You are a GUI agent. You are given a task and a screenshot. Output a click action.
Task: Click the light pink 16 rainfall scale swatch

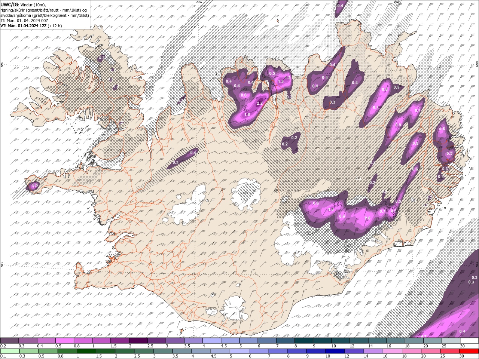pos(392,351)
